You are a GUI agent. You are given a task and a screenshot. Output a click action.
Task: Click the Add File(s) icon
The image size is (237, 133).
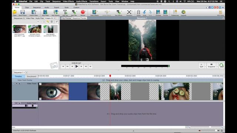(x=45, y=13)
